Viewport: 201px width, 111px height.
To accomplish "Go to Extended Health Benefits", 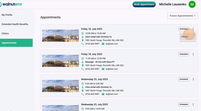I will tap(15, 24).
